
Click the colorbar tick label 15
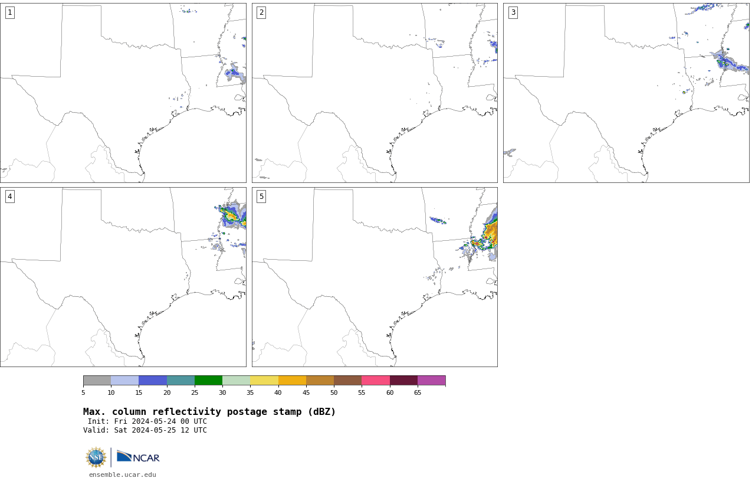139,392
